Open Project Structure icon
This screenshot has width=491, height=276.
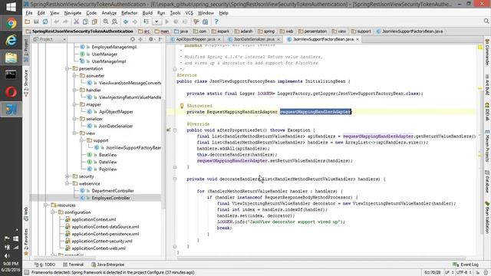[x=206, y=21]
